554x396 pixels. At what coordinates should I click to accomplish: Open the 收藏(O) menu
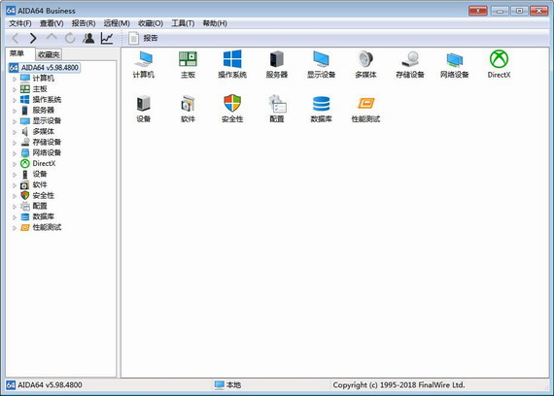(151, 23)
